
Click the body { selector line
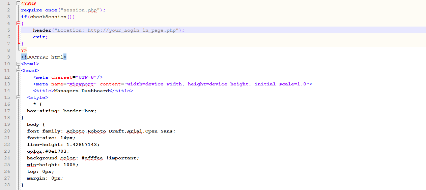coord(36,124)
